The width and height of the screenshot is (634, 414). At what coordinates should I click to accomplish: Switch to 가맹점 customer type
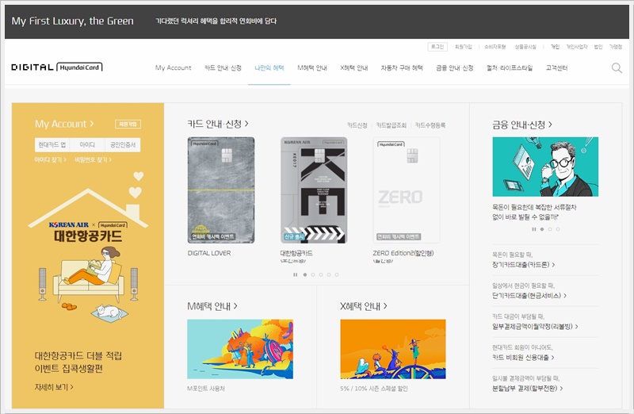[x=616, y=47]
